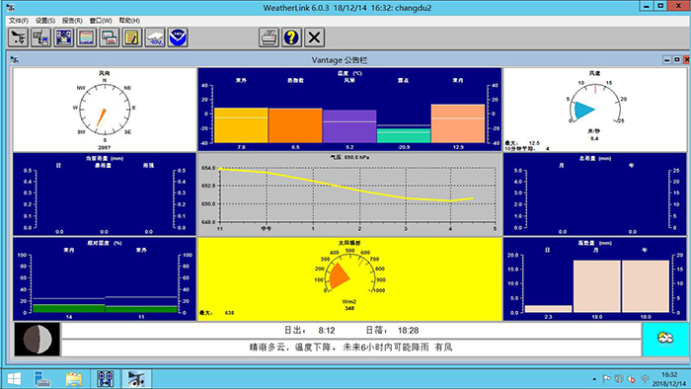Open the 报告(R) menu
691x389 pixels.
(x=72, y=21)
